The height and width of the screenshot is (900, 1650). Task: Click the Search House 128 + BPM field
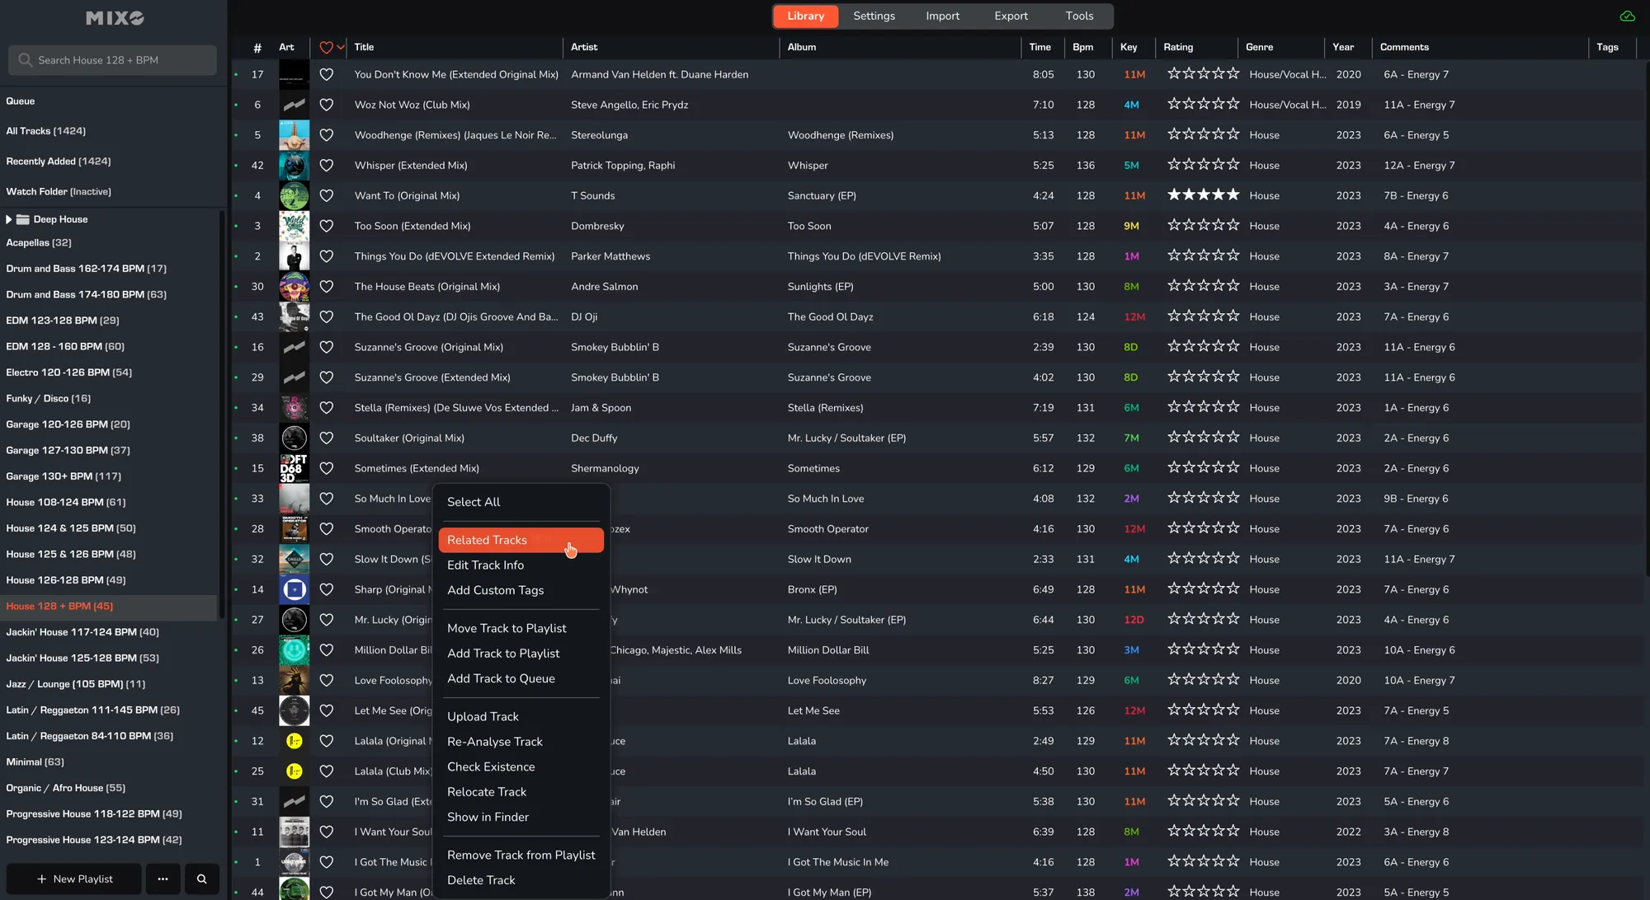115,60
